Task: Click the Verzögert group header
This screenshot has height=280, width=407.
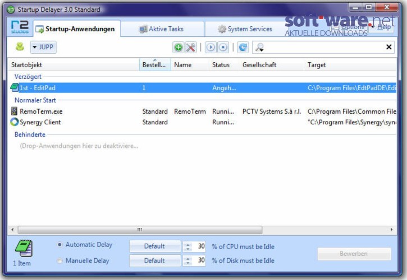Action: pos(28,77)
